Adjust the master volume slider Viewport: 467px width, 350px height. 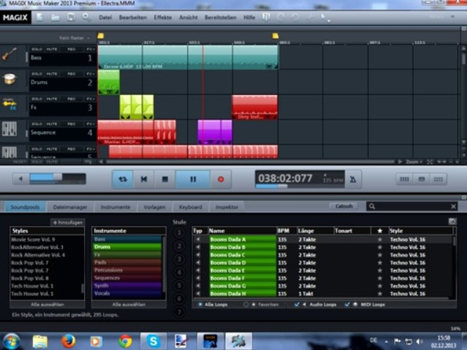(x=57, y=177)
